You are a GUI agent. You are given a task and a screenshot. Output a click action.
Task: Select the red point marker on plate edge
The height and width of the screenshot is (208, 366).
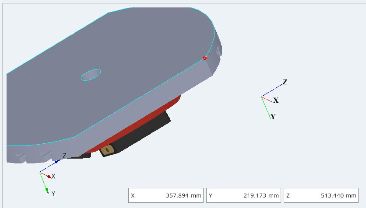[x=204, y=58]
